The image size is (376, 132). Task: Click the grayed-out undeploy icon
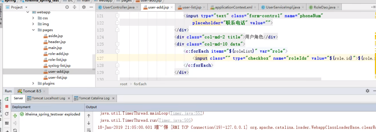(x=15, y=123)
